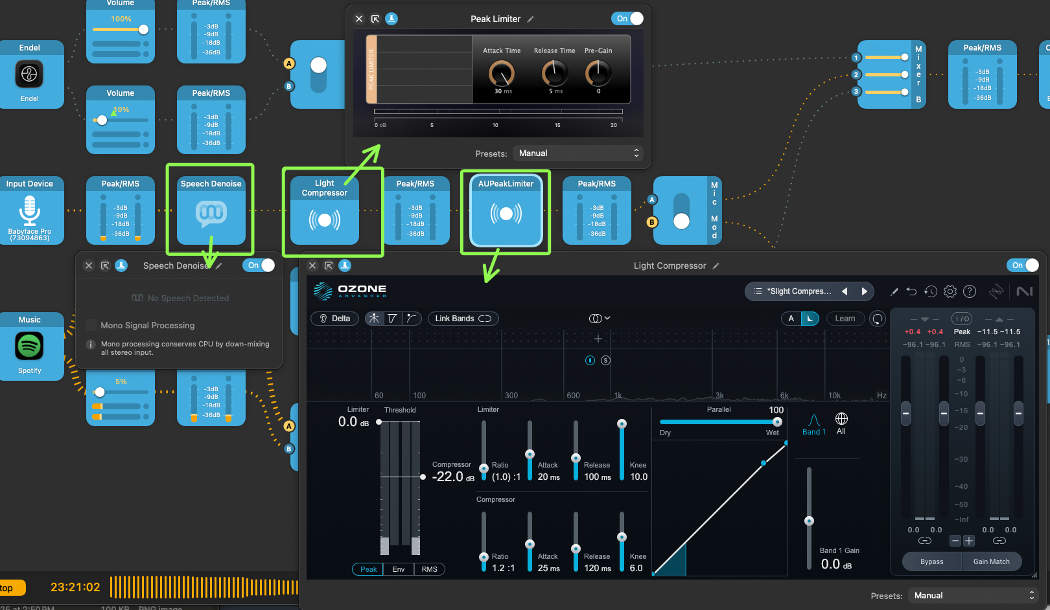This screenshot has width=1050, height=610.
Task: Click the Band 1 Gain slider handle
Action: tap(809, 521)
